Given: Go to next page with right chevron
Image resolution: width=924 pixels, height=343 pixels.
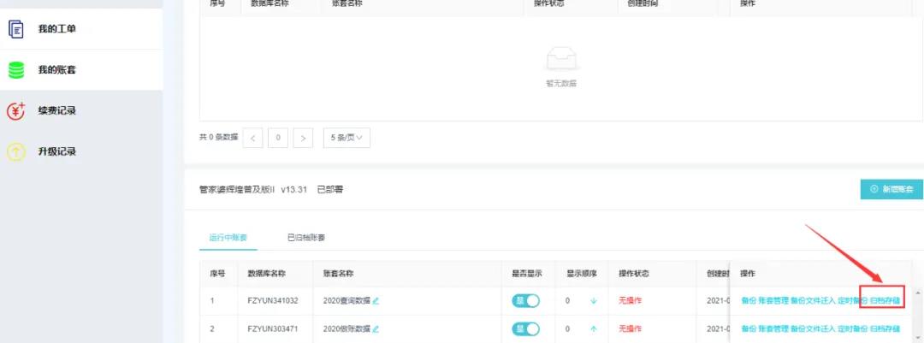Looking at the screenshot, I should [303, 137].
